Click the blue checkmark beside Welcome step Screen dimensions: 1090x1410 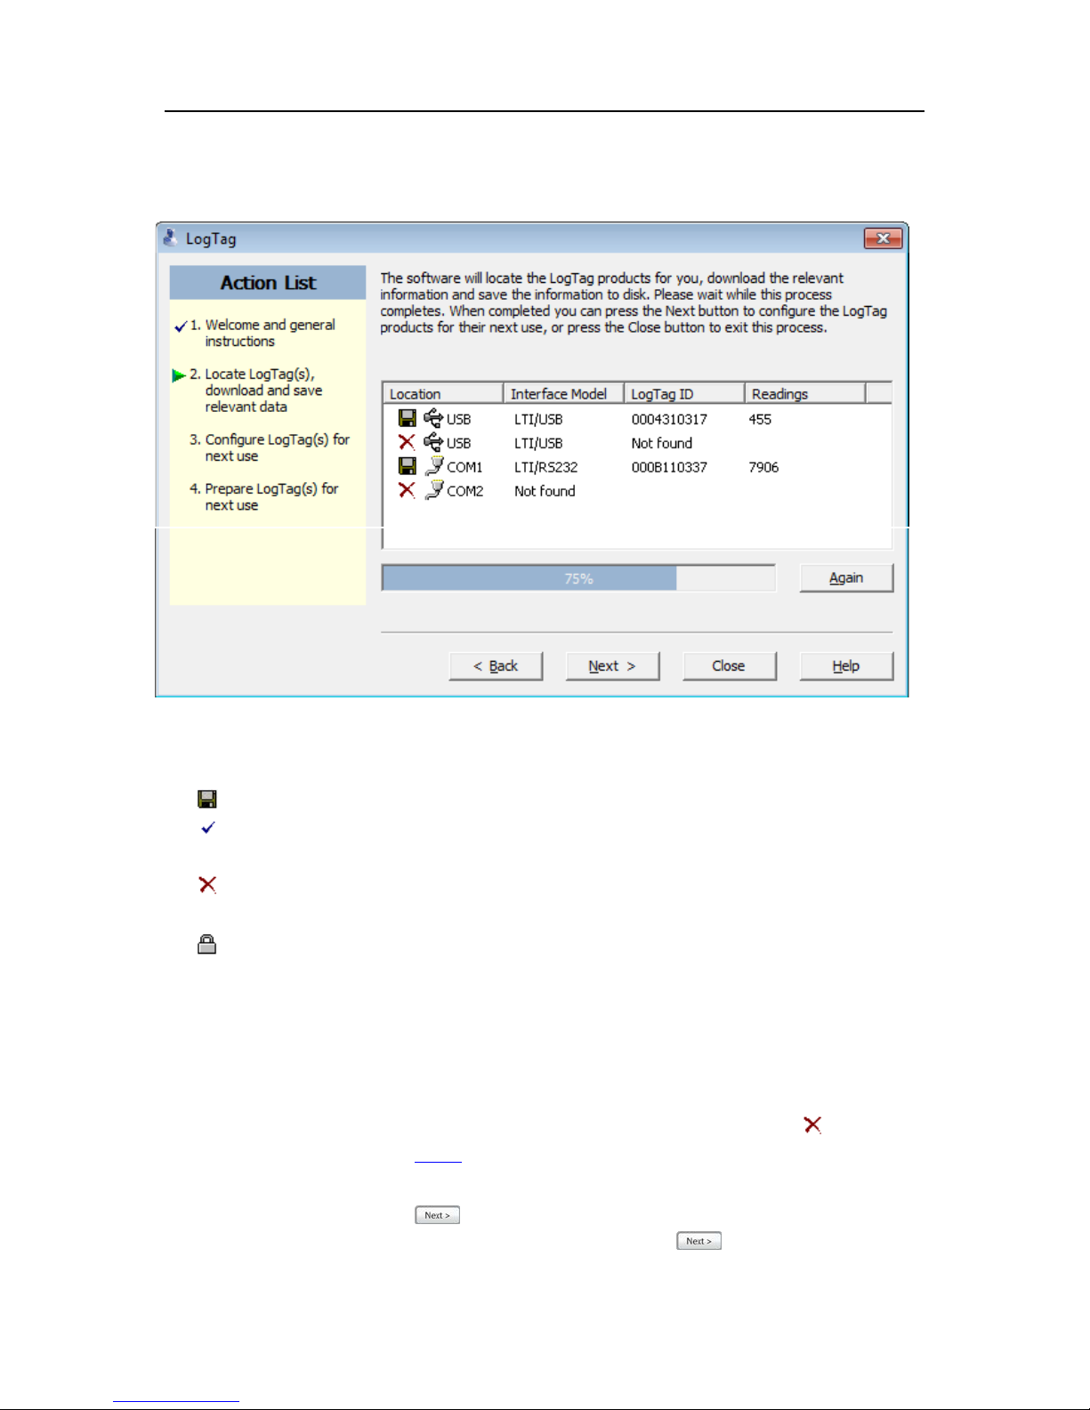coord(181,326)
